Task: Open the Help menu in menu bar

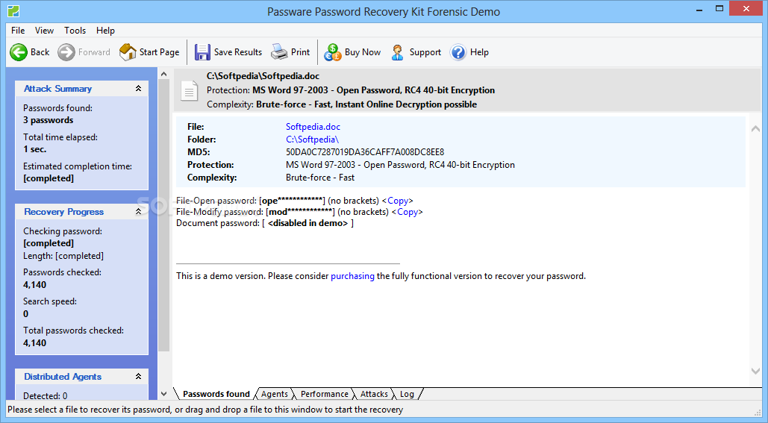Action: [x=105, y=31]
